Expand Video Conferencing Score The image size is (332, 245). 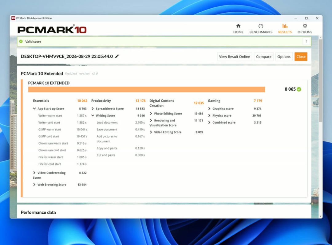(x=34, y=173)
